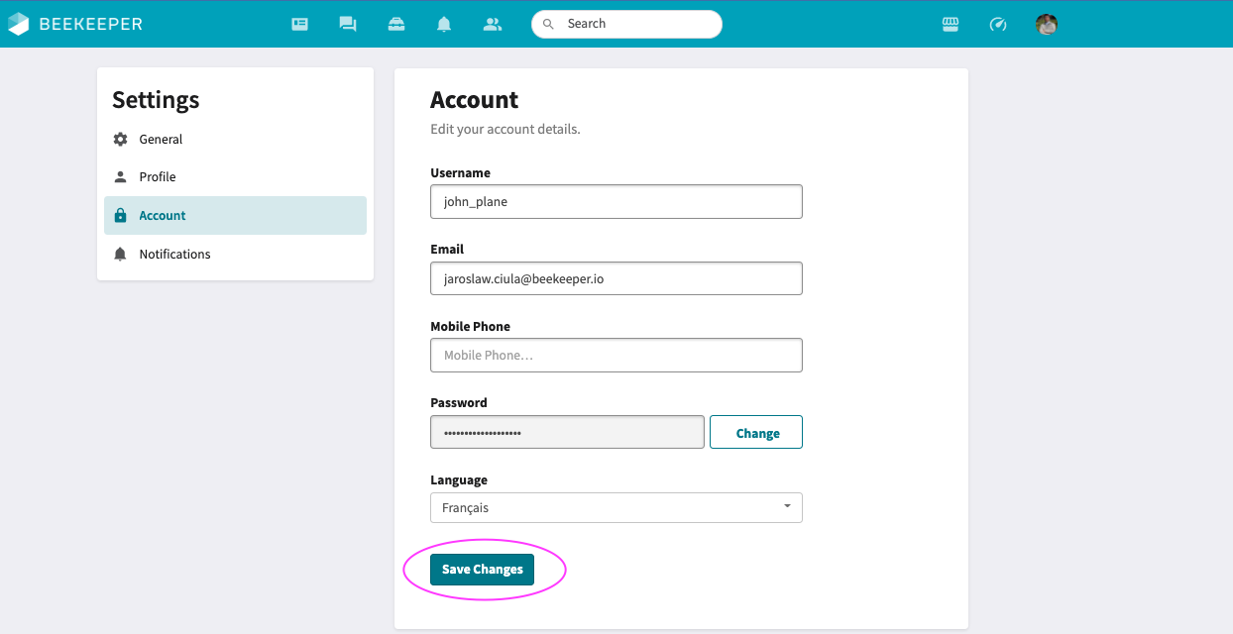Open the notifications bell in top bar
1233x634 pixels.
tap(444, 24)
